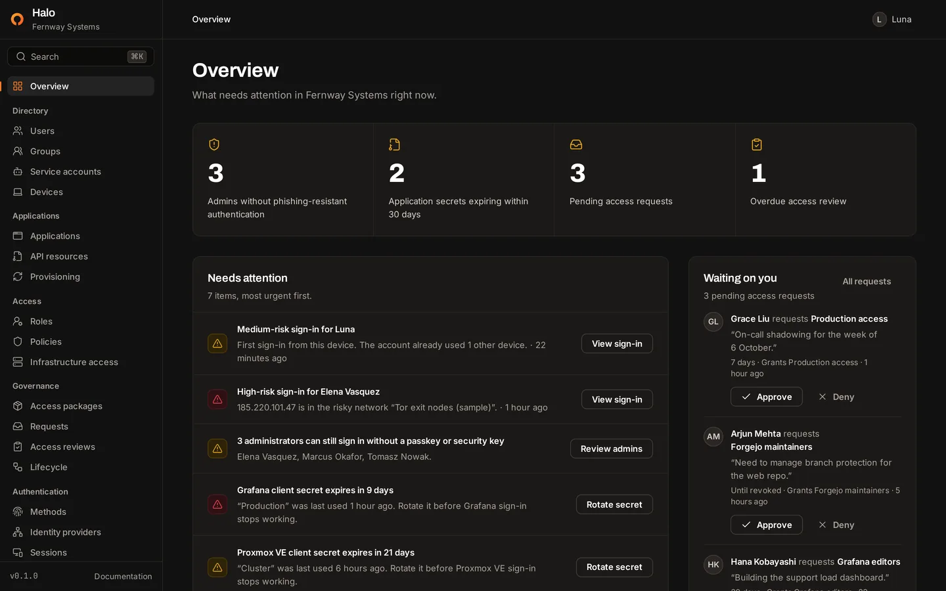Click the Access reviews clipboard icon
The width and height of the screenshot is (946, 591).
(18, 447)
